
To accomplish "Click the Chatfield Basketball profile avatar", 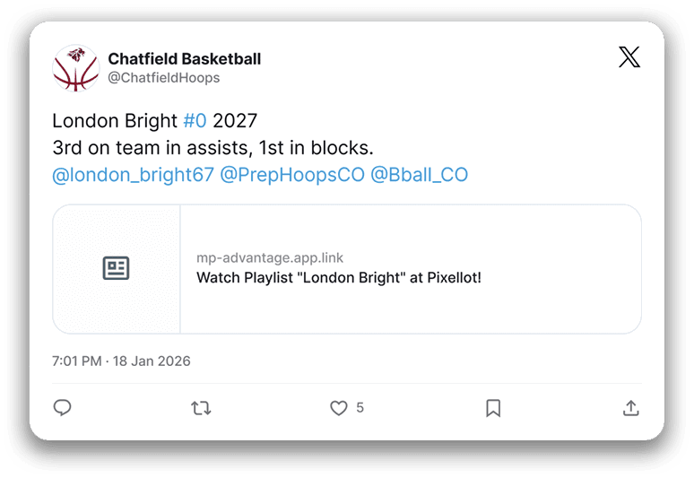I will tap(75, 67).
